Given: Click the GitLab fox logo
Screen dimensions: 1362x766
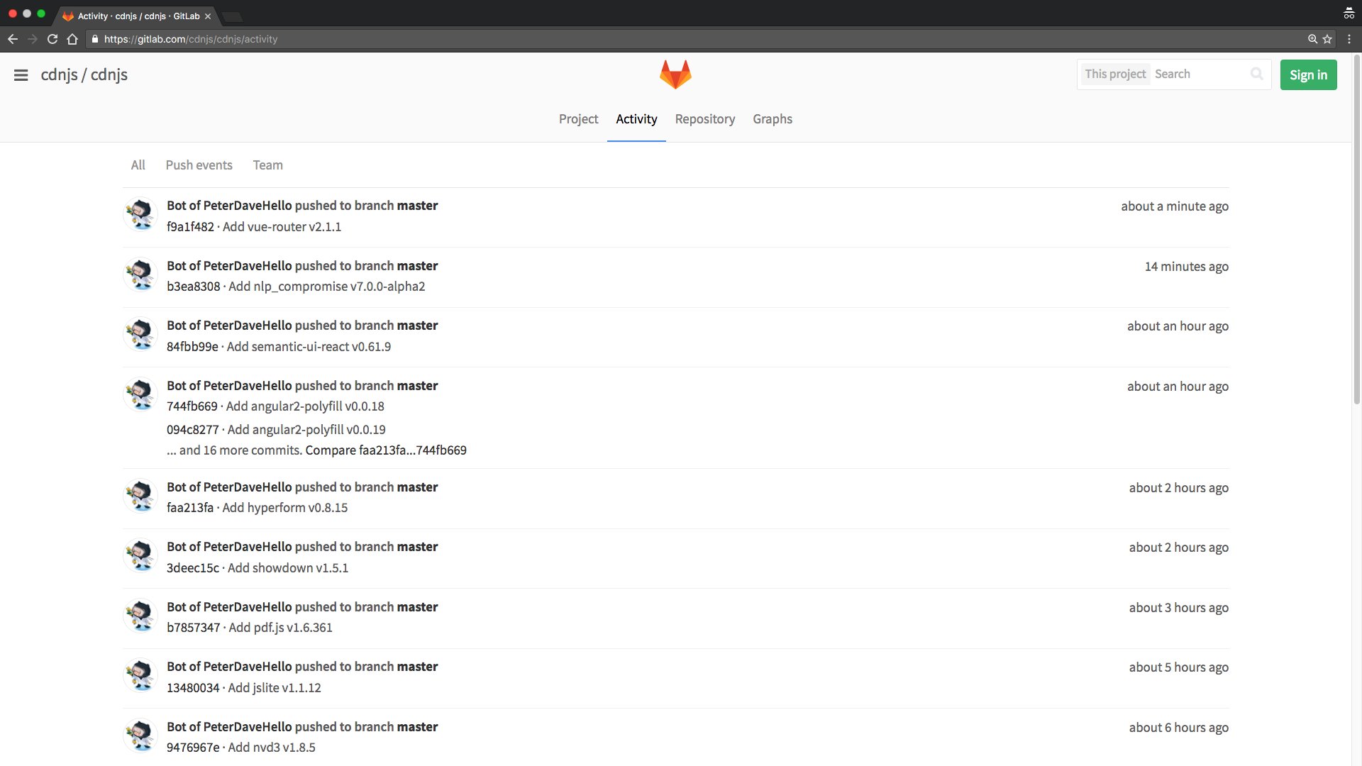Looking at the screenshot, I should (x=675, y=74).
